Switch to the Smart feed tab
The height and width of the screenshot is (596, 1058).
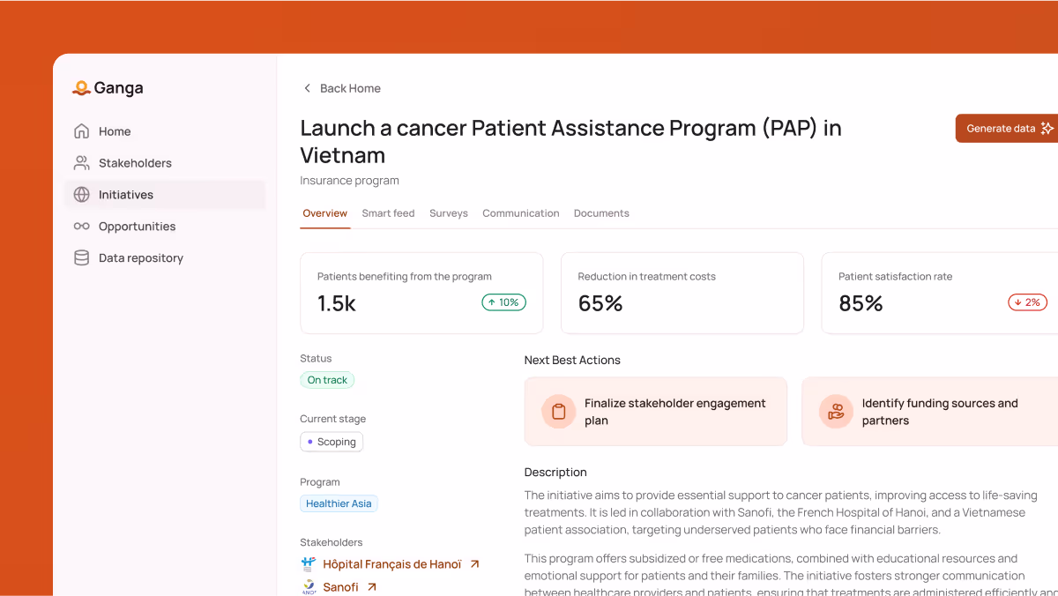tap(388, 213)
